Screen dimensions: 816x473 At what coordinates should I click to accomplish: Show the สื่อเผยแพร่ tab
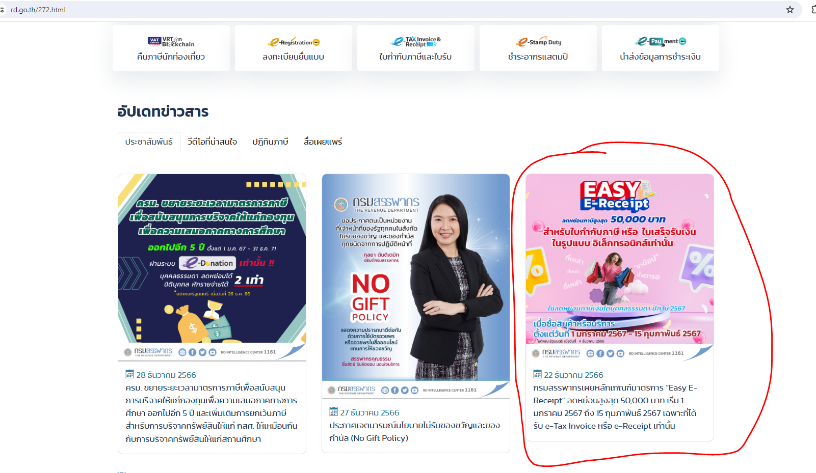(323, 142)
